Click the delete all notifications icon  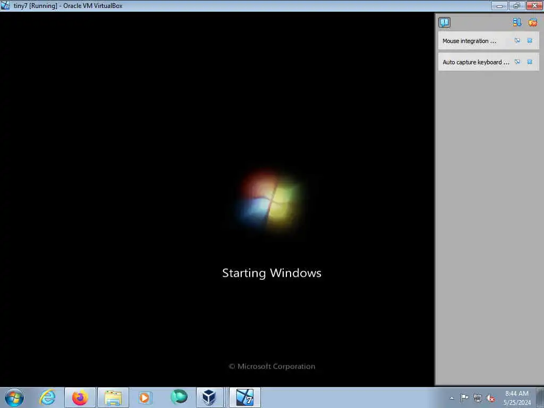point(533,22)
